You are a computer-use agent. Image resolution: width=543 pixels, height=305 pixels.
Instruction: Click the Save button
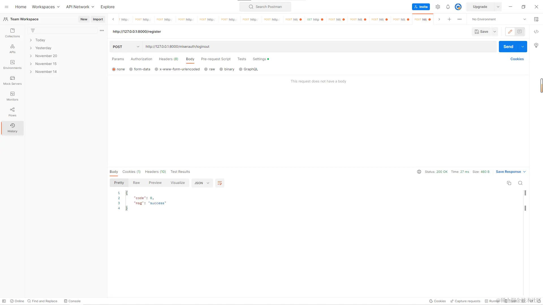pyautogui.click(x=481, y=32)
